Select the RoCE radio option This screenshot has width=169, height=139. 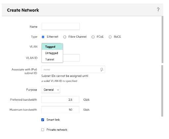point(110,37)
